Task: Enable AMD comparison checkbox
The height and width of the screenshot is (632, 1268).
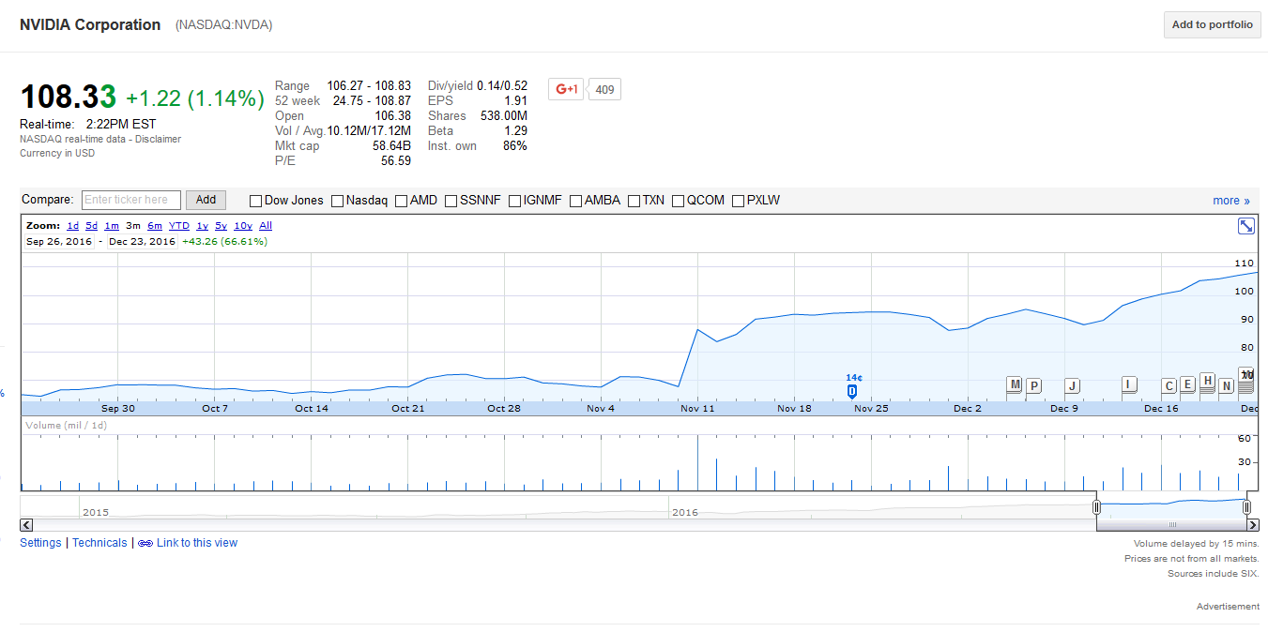Action: click(401, 201)
